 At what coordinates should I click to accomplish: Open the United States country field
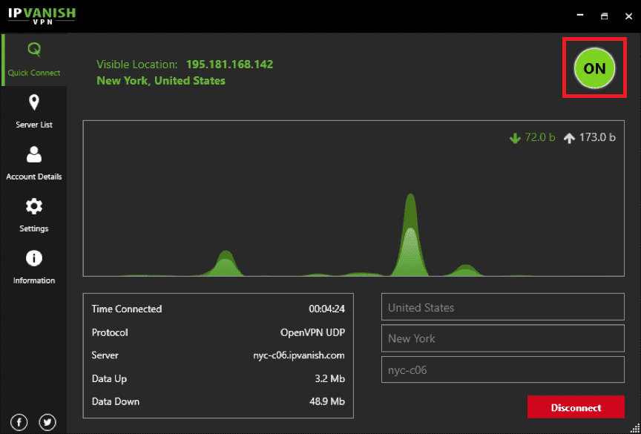click(503, 307)
